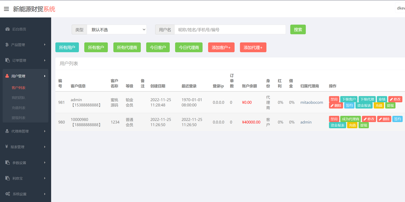Click 禁用 button for admin user row
Screen dimensions: 405x202
pyautogui.click(x=334, y=99)
